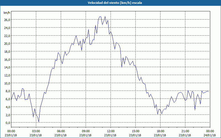Click the 06:00 time axis label

[x=61, y=131]
